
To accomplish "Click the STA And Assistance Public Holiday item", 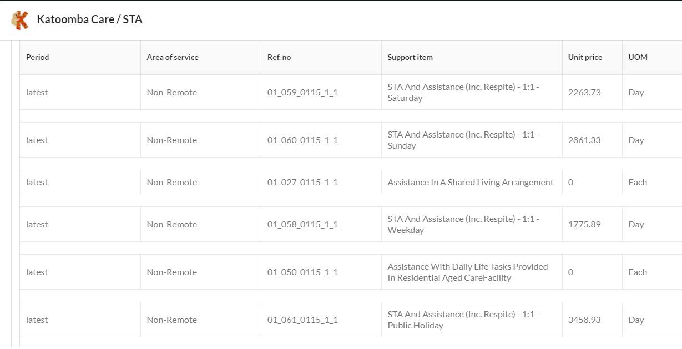I will tap(463, 320).
